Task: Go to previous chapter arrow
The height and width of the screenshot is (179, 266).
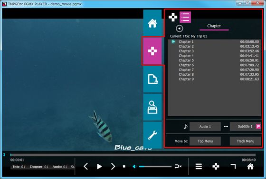Action: click(x=86, y=166)
